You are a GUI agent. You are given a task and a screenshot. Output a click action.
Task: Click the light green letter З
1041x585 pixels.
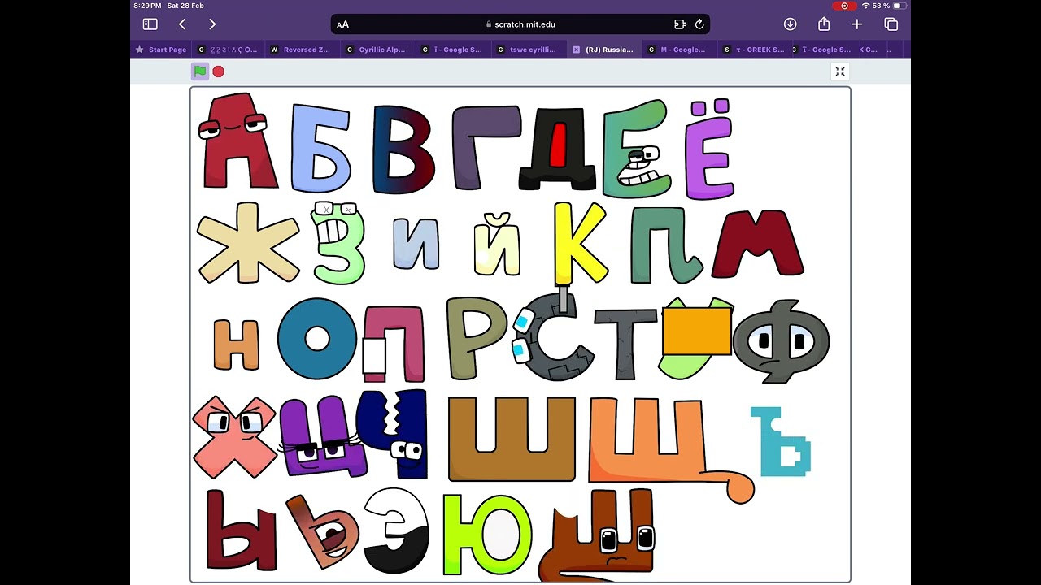(x=337, y=243)
